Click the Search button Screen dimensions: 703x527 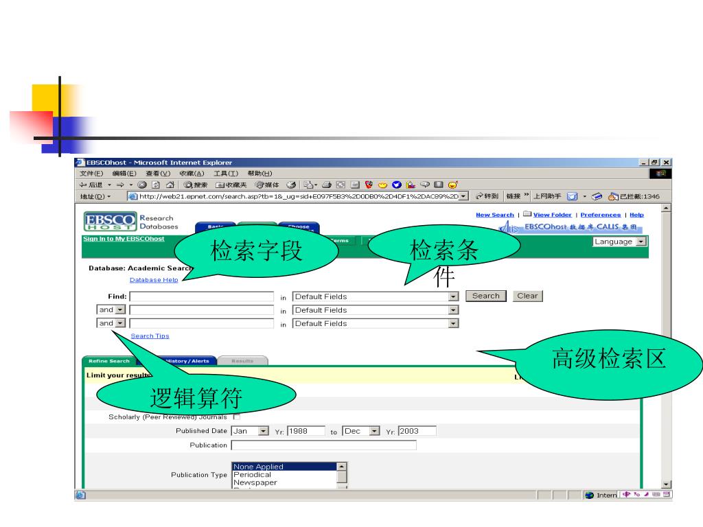(486, 296)
